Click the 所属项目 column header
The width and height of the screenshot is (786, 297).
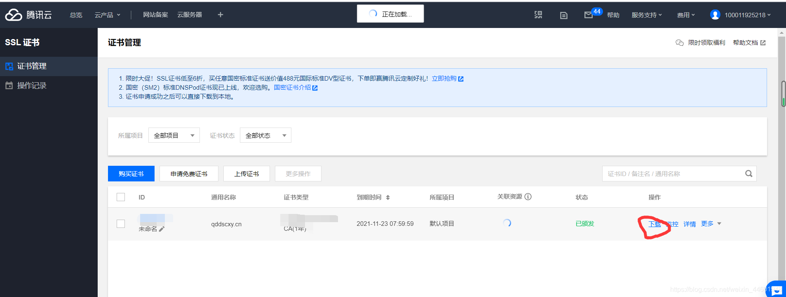442,197
